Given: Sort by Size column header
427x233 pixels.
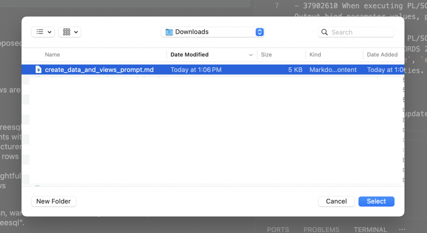Looking at the screenshot, I should 266,55.
